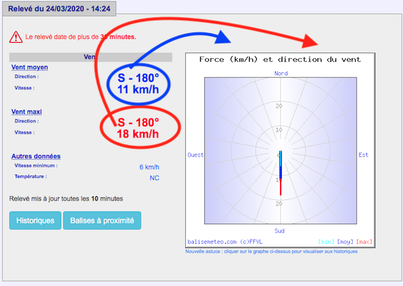Click the Relevé mis à jour toutes les 10 minutes text
Screen dimensions: 403x286
66,199
